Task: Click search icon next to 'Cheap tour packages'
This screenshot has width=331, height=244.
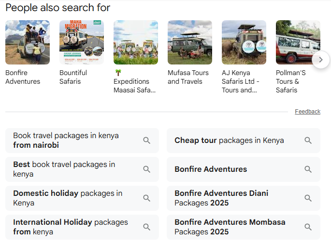Action: pyautogui.click(x=308, y=141)
